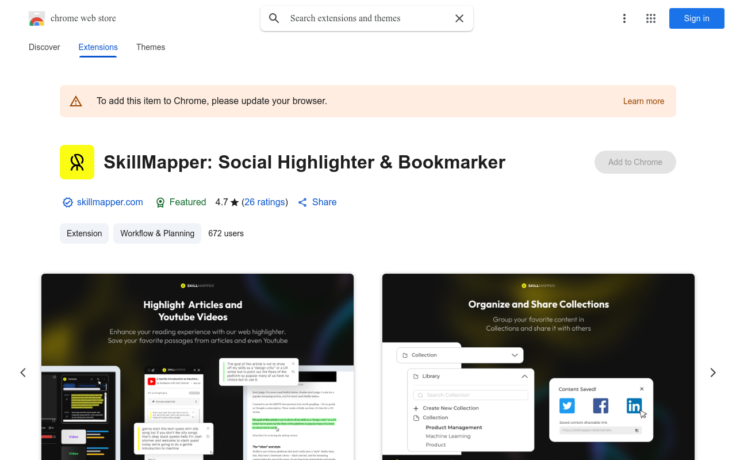Screen dimensions: 736x460
Task: Clear the search field with X
Action: click(x=459, y=18)
